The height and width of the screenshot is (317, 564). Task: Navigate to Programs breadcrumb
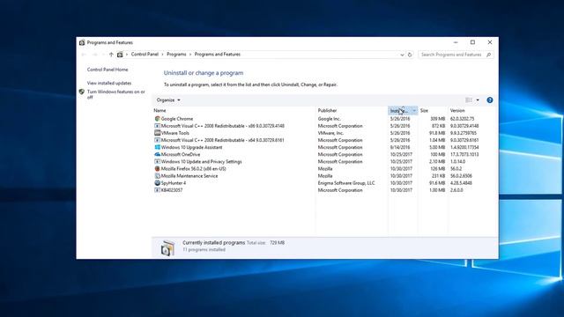pos(176,55)
